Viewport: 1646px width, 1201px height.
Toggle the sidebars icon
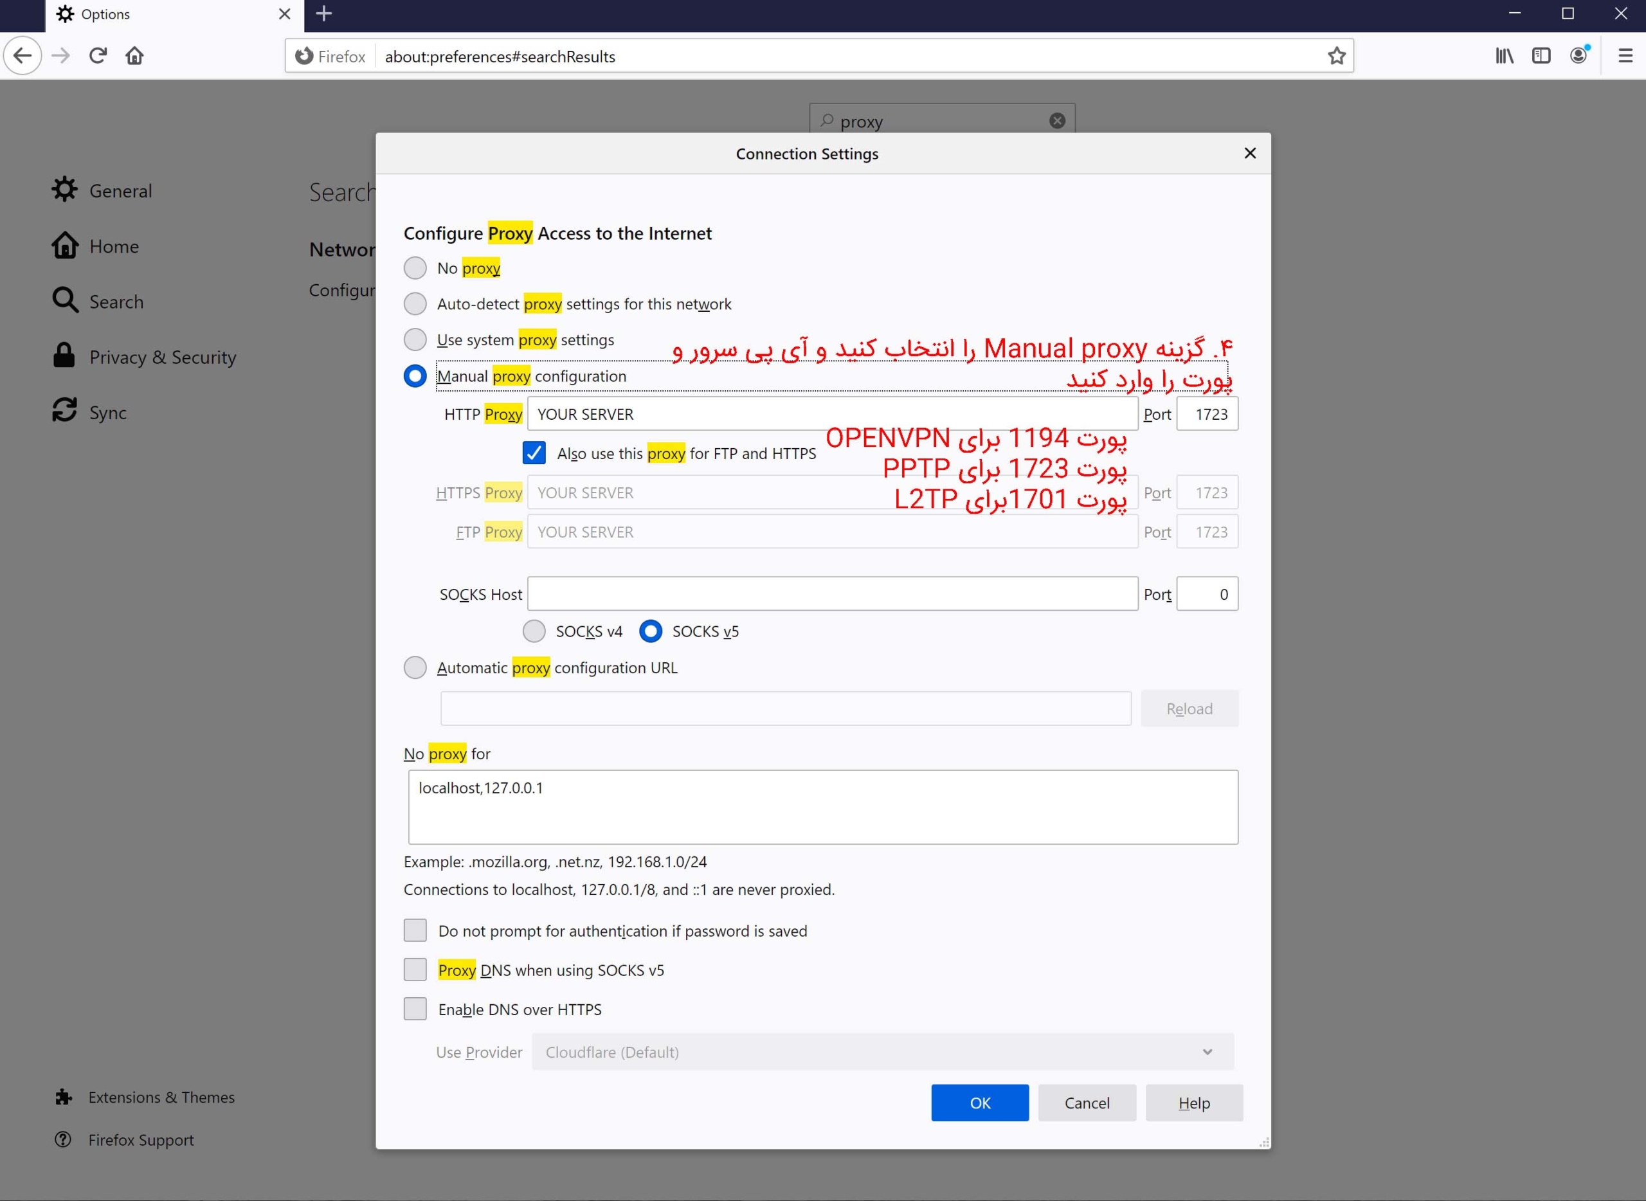click(1541, 56)
